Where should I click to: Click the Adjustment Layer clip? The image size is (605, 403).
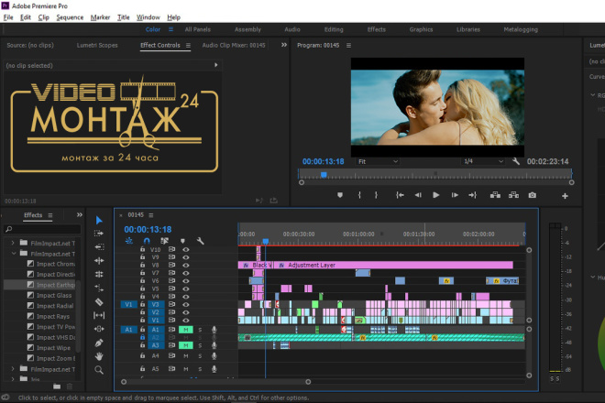tap(393, 265)
